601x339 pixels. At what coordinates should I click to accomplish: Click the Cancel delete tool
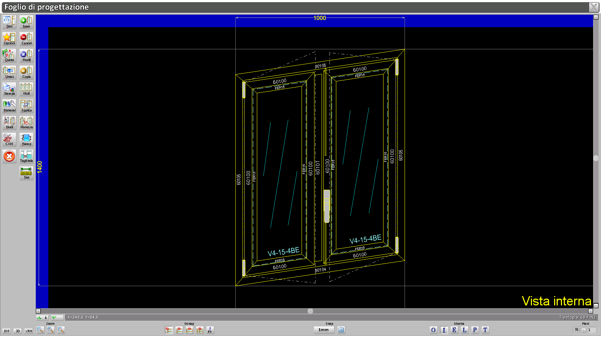pos(26,39)
